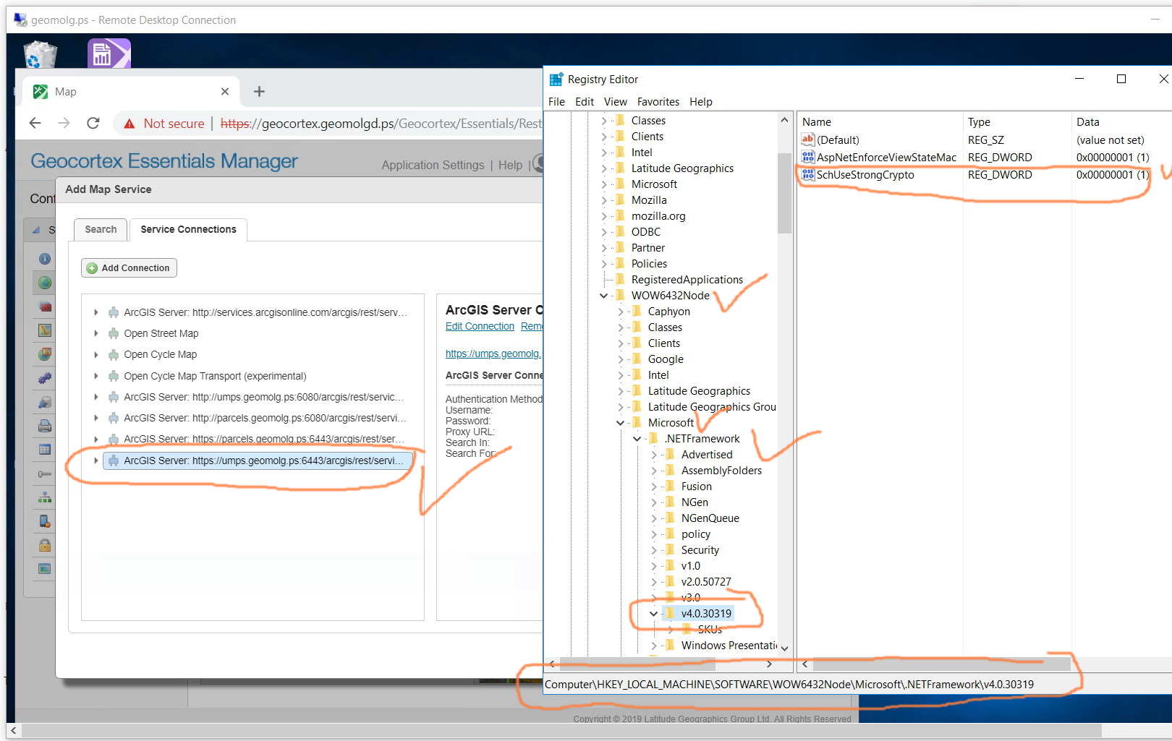Click the browser Forward arrow
The image size is (1172, 741).
coord(64,124)
